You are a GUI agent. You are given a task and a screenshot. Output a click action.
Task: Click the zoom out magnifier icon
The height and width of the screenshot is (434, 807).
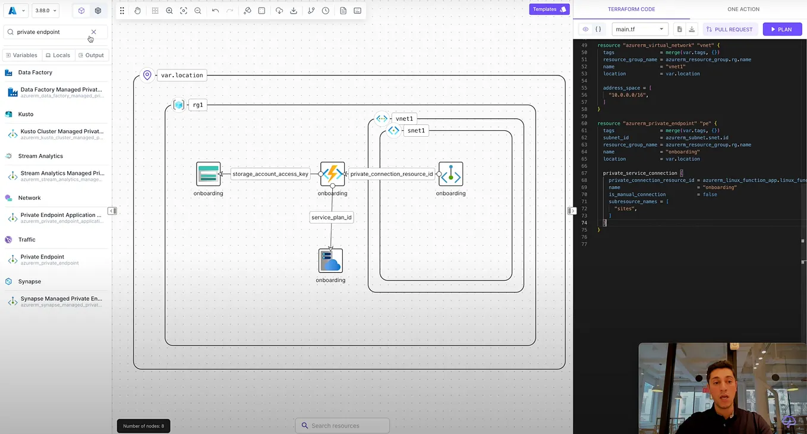(x=198, y=10)
